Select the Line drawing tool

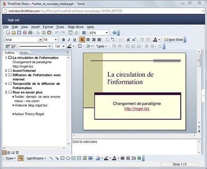tap(51, 158)
